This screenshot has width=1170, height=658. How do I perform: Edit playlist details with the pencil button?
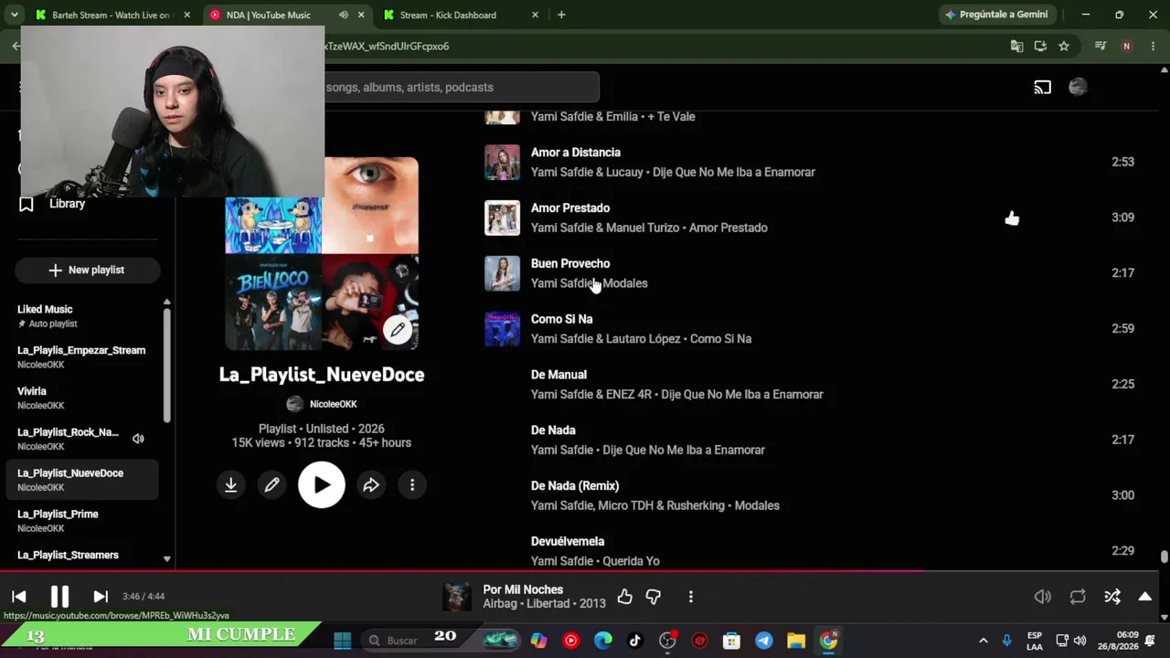pyautogui.click(x=272, y=485)
